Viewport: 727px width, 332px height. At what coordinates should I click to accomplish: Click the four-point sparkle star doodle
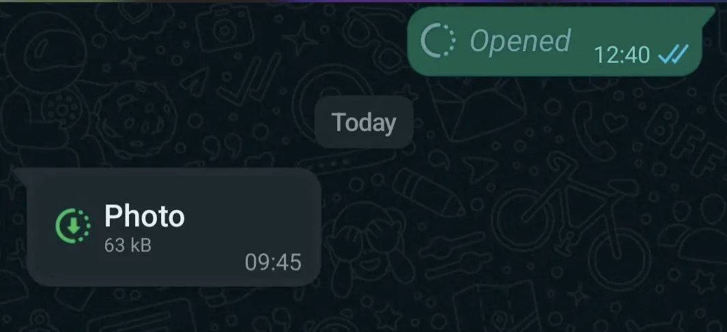click(x=300, y=38)
